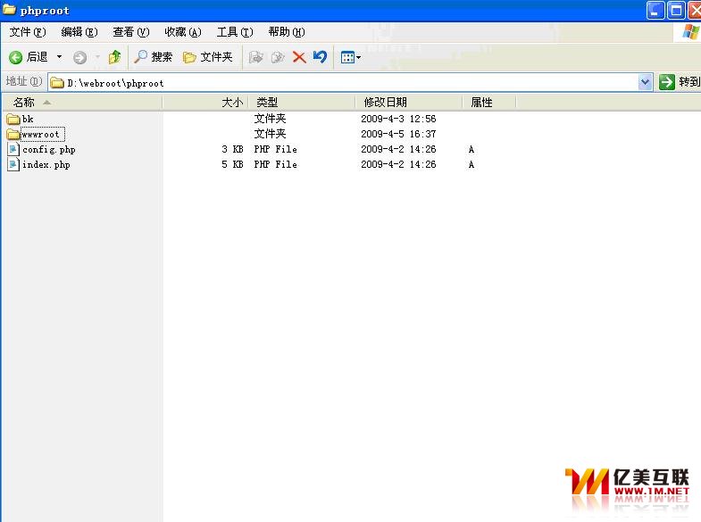Open the Views dropdown button
This screenshot has width=701, height=522.
tap(350, 57)
